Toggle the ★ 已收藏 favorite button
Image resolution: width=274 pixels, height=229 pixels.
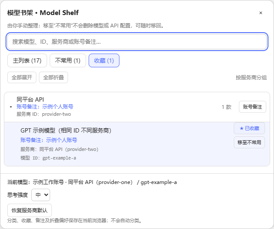[249, 128]
